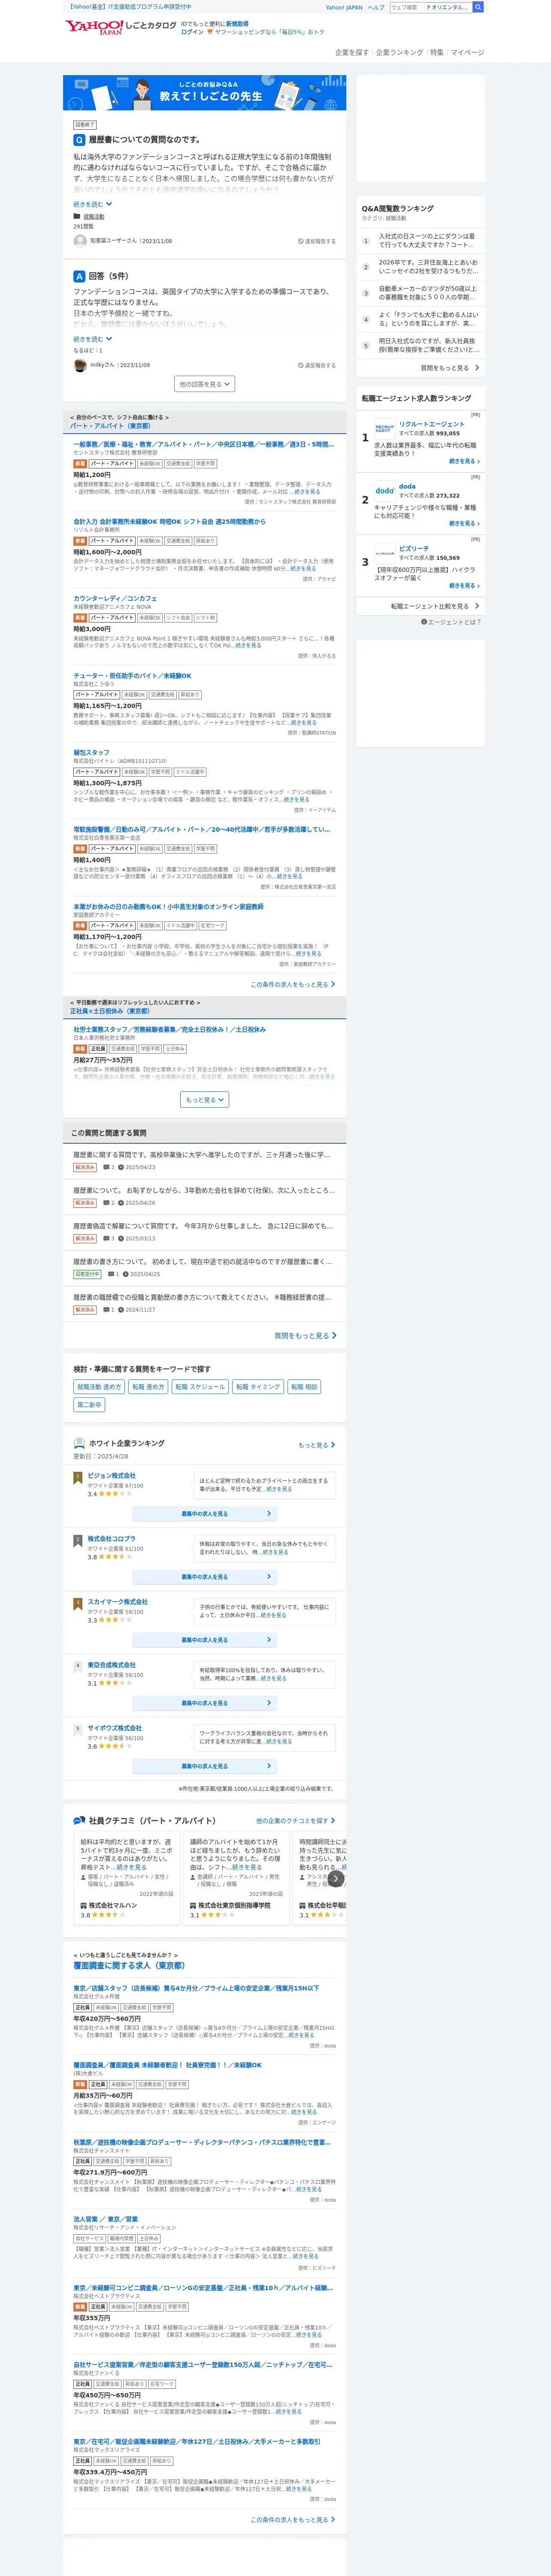Click the ビズリーチ logo
The height and width of the screenshot is (2576, 551).
pos(385,553)
